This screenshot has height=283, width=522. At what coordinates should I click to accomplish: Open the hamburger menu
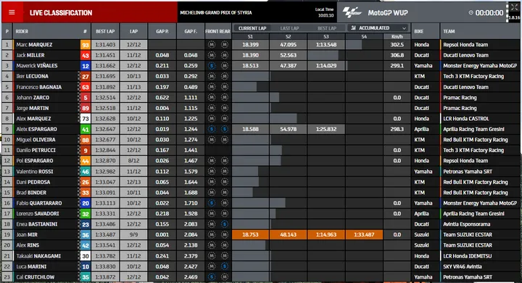tap(12, 12)
